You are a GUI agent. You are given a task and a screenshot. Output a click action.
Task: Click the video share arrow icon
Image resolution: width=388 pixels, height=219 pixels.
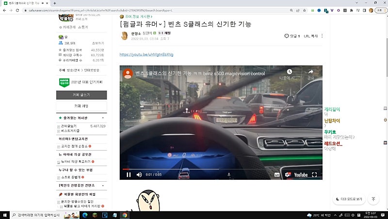[x=310, y=72]
